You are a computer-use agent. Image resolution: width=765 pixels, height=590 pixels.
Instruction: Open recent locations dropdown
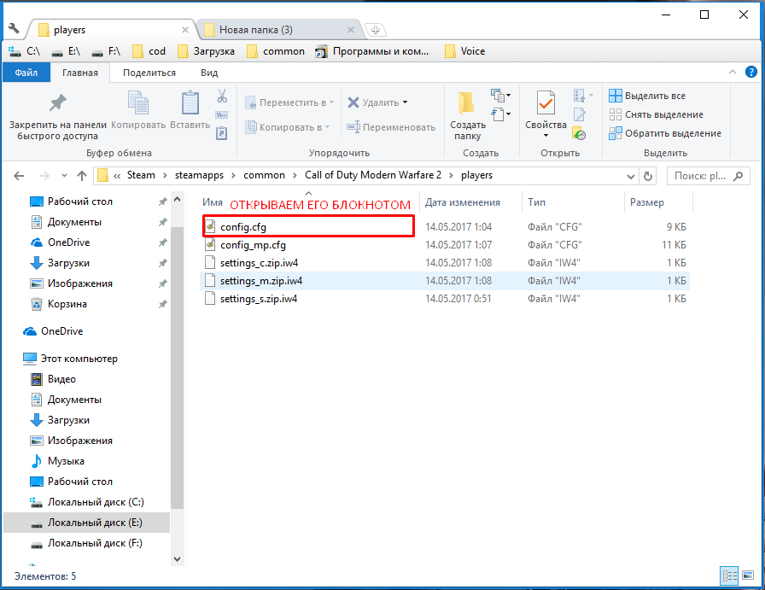pos(64,176)
